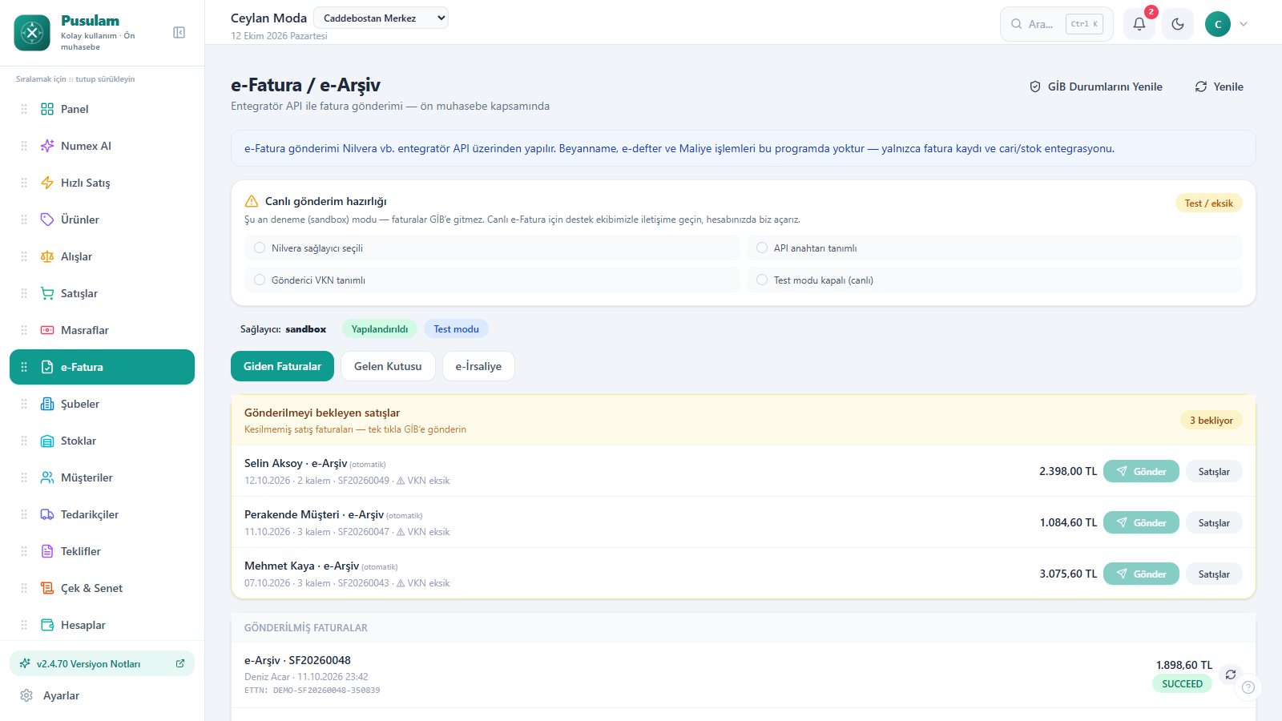The width and height of the screenshot is (1282, 721).
Task: Expand the user menu chevron
Action: (x=1244, y=24)
